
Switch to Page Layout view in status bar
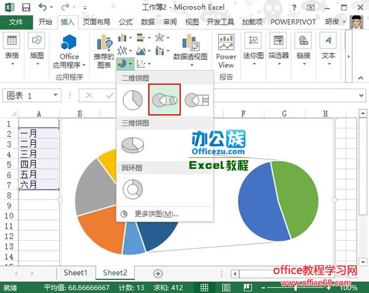click(226, 287)
